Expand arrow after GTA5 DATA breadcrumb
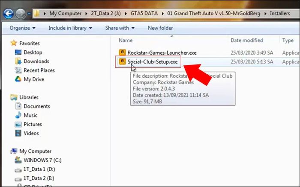 [x=162, y=14]
